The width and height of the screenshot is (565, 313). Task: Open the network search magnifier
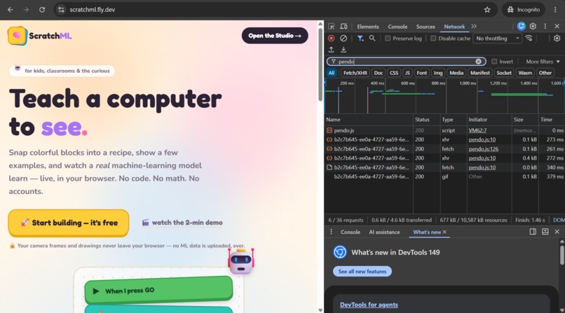[x=372, y=38]
